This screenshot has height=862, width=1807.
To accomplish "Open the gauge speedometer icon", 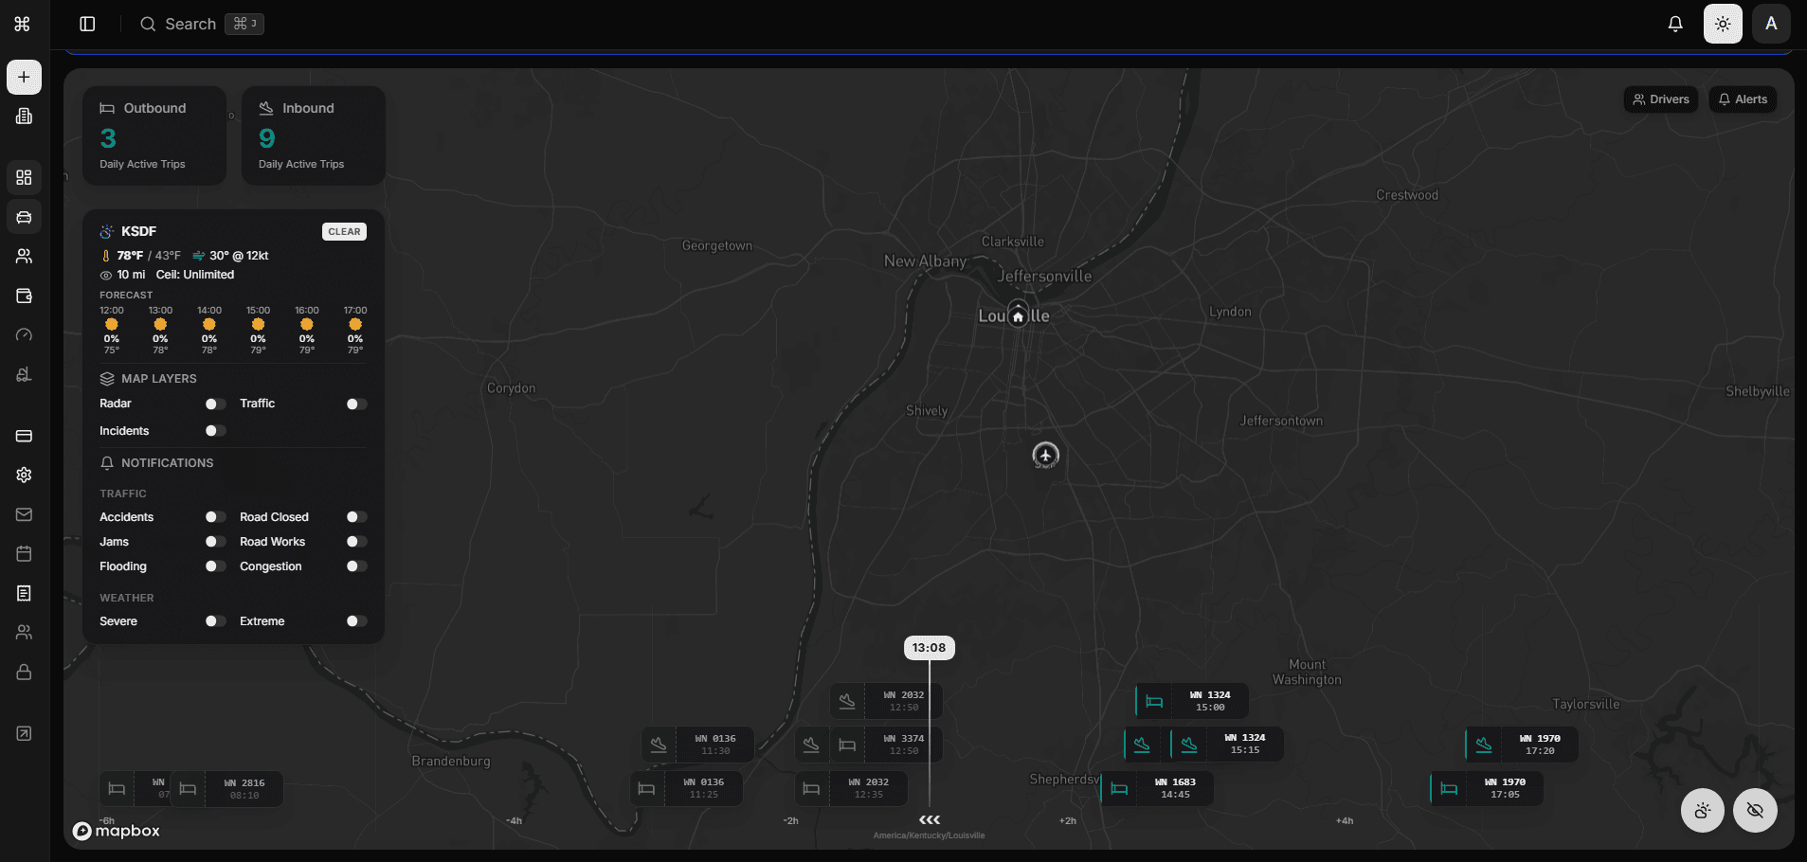I will [24, 335].
